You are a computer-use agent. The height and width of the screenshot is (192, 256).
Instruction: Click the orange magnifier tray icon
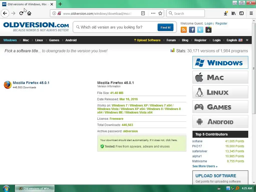tap(237, 188)
